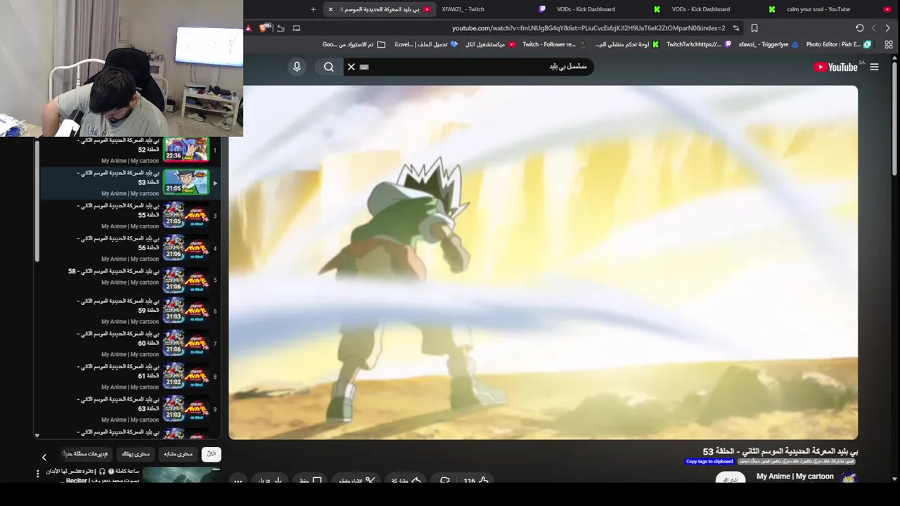Open options menu for Reciter recommended video
Screen dimensions: 900x506
(38, 474)
